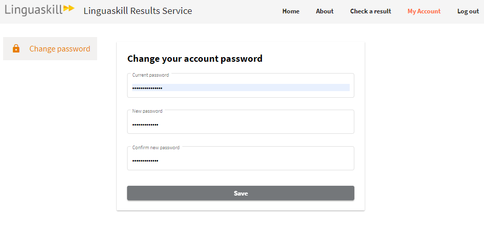The width and height of the screenshot is (484, 229).
Task: Click the Save button
Action: click(x=241, y=193)
